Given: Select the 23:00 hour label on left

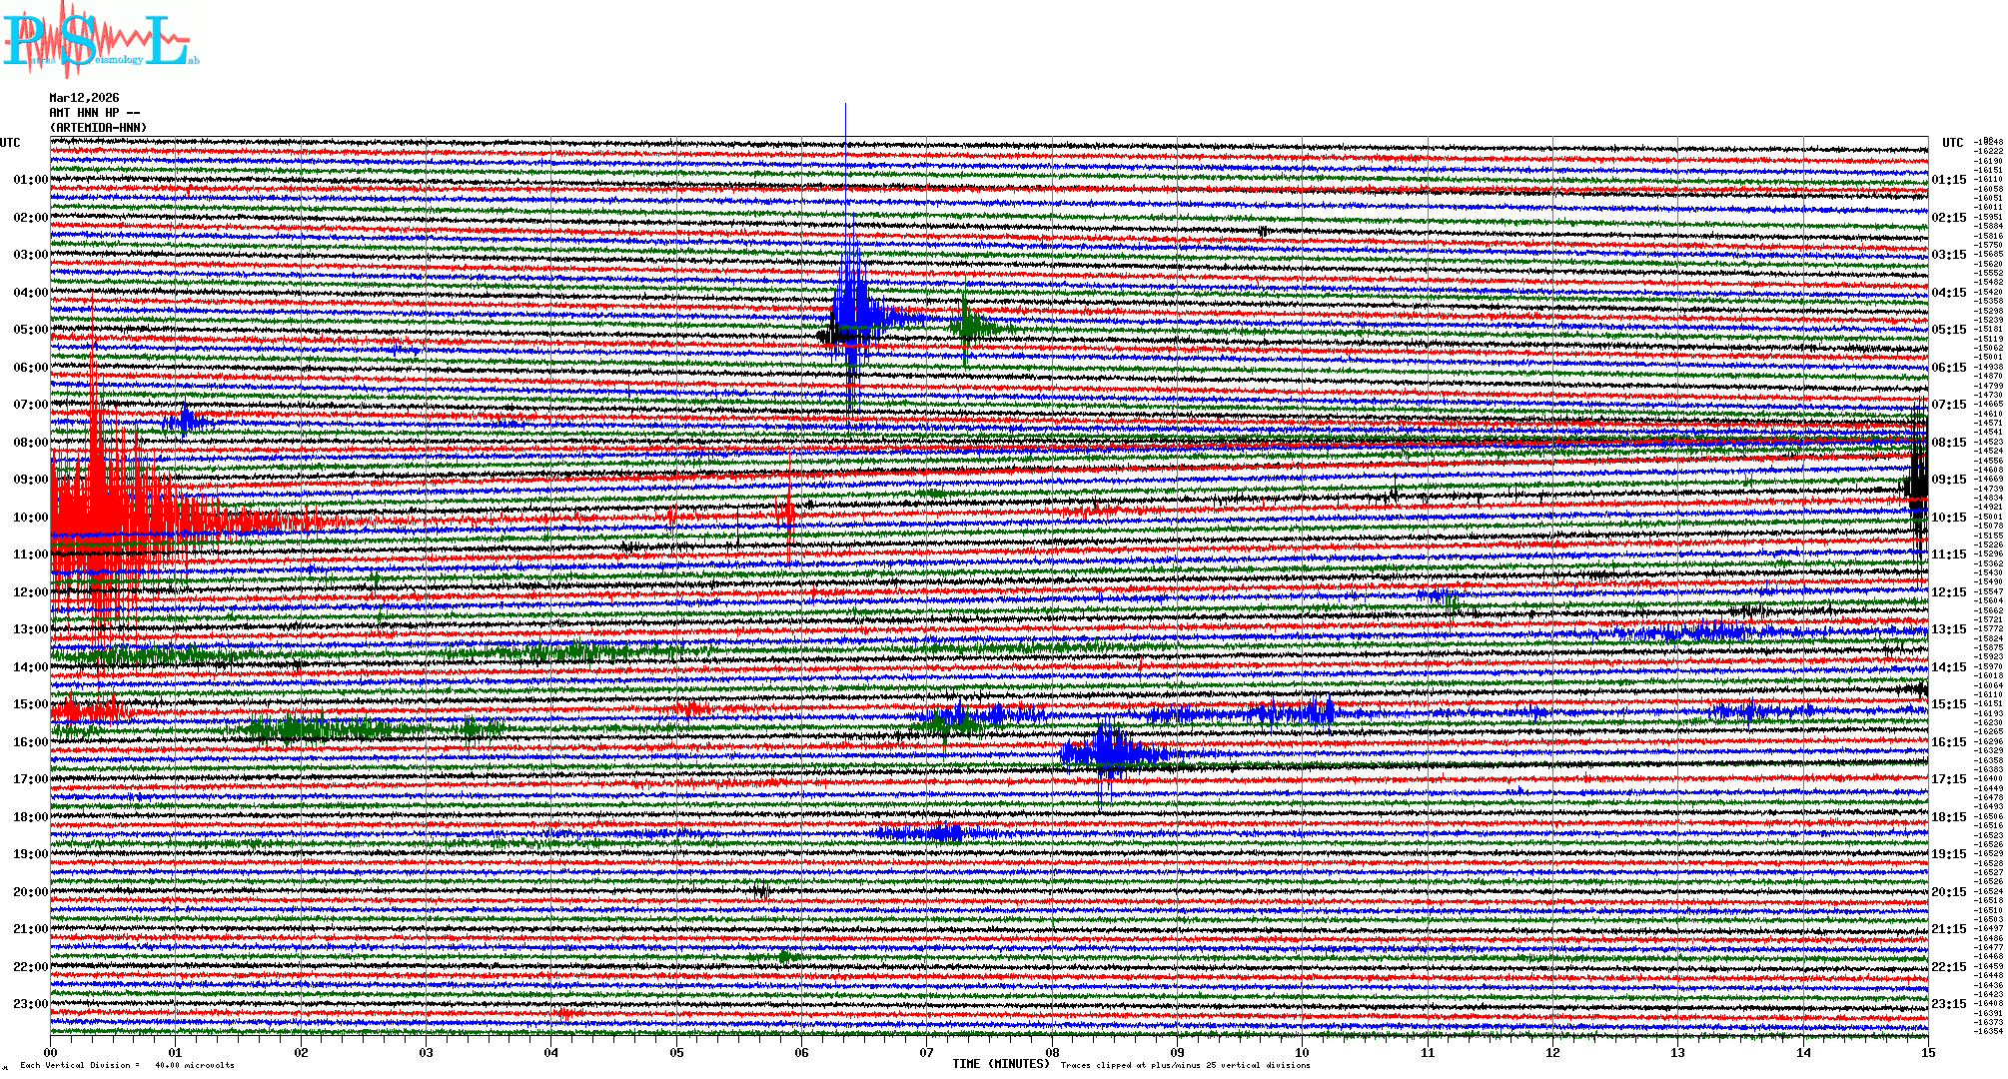Looking at the screenshot, I should click(30, 1004).
